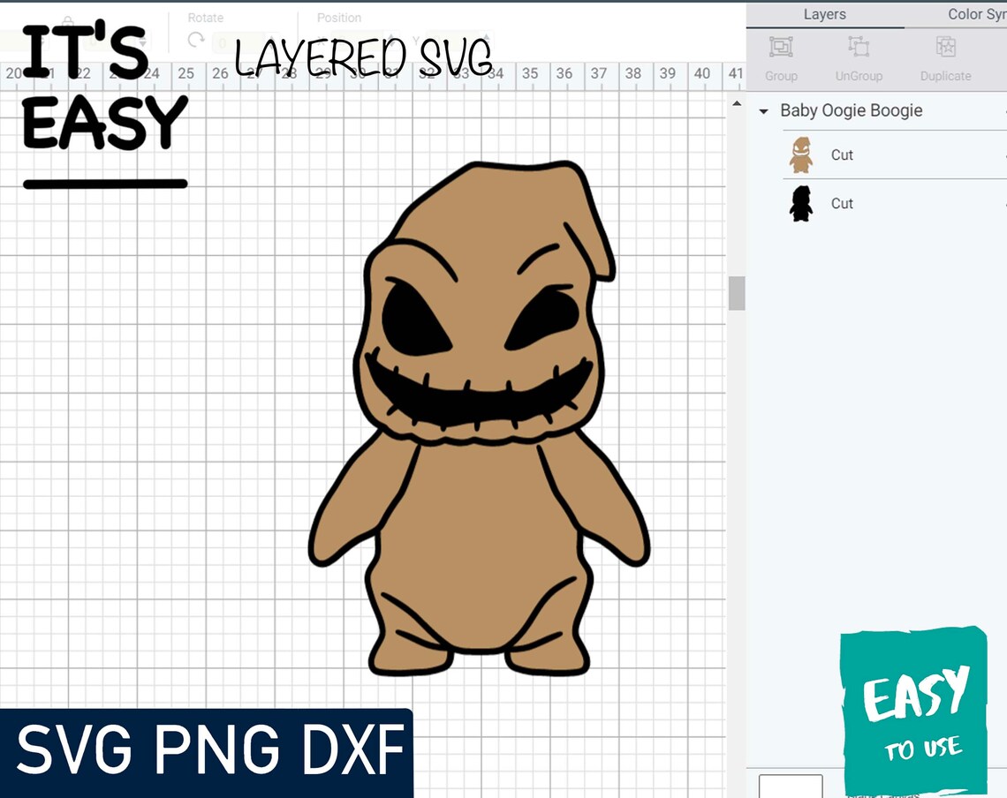Click the scrollbar beside the Layers panel
Image resolution: width=1007 pixels, height=798 pixels.
736,291
